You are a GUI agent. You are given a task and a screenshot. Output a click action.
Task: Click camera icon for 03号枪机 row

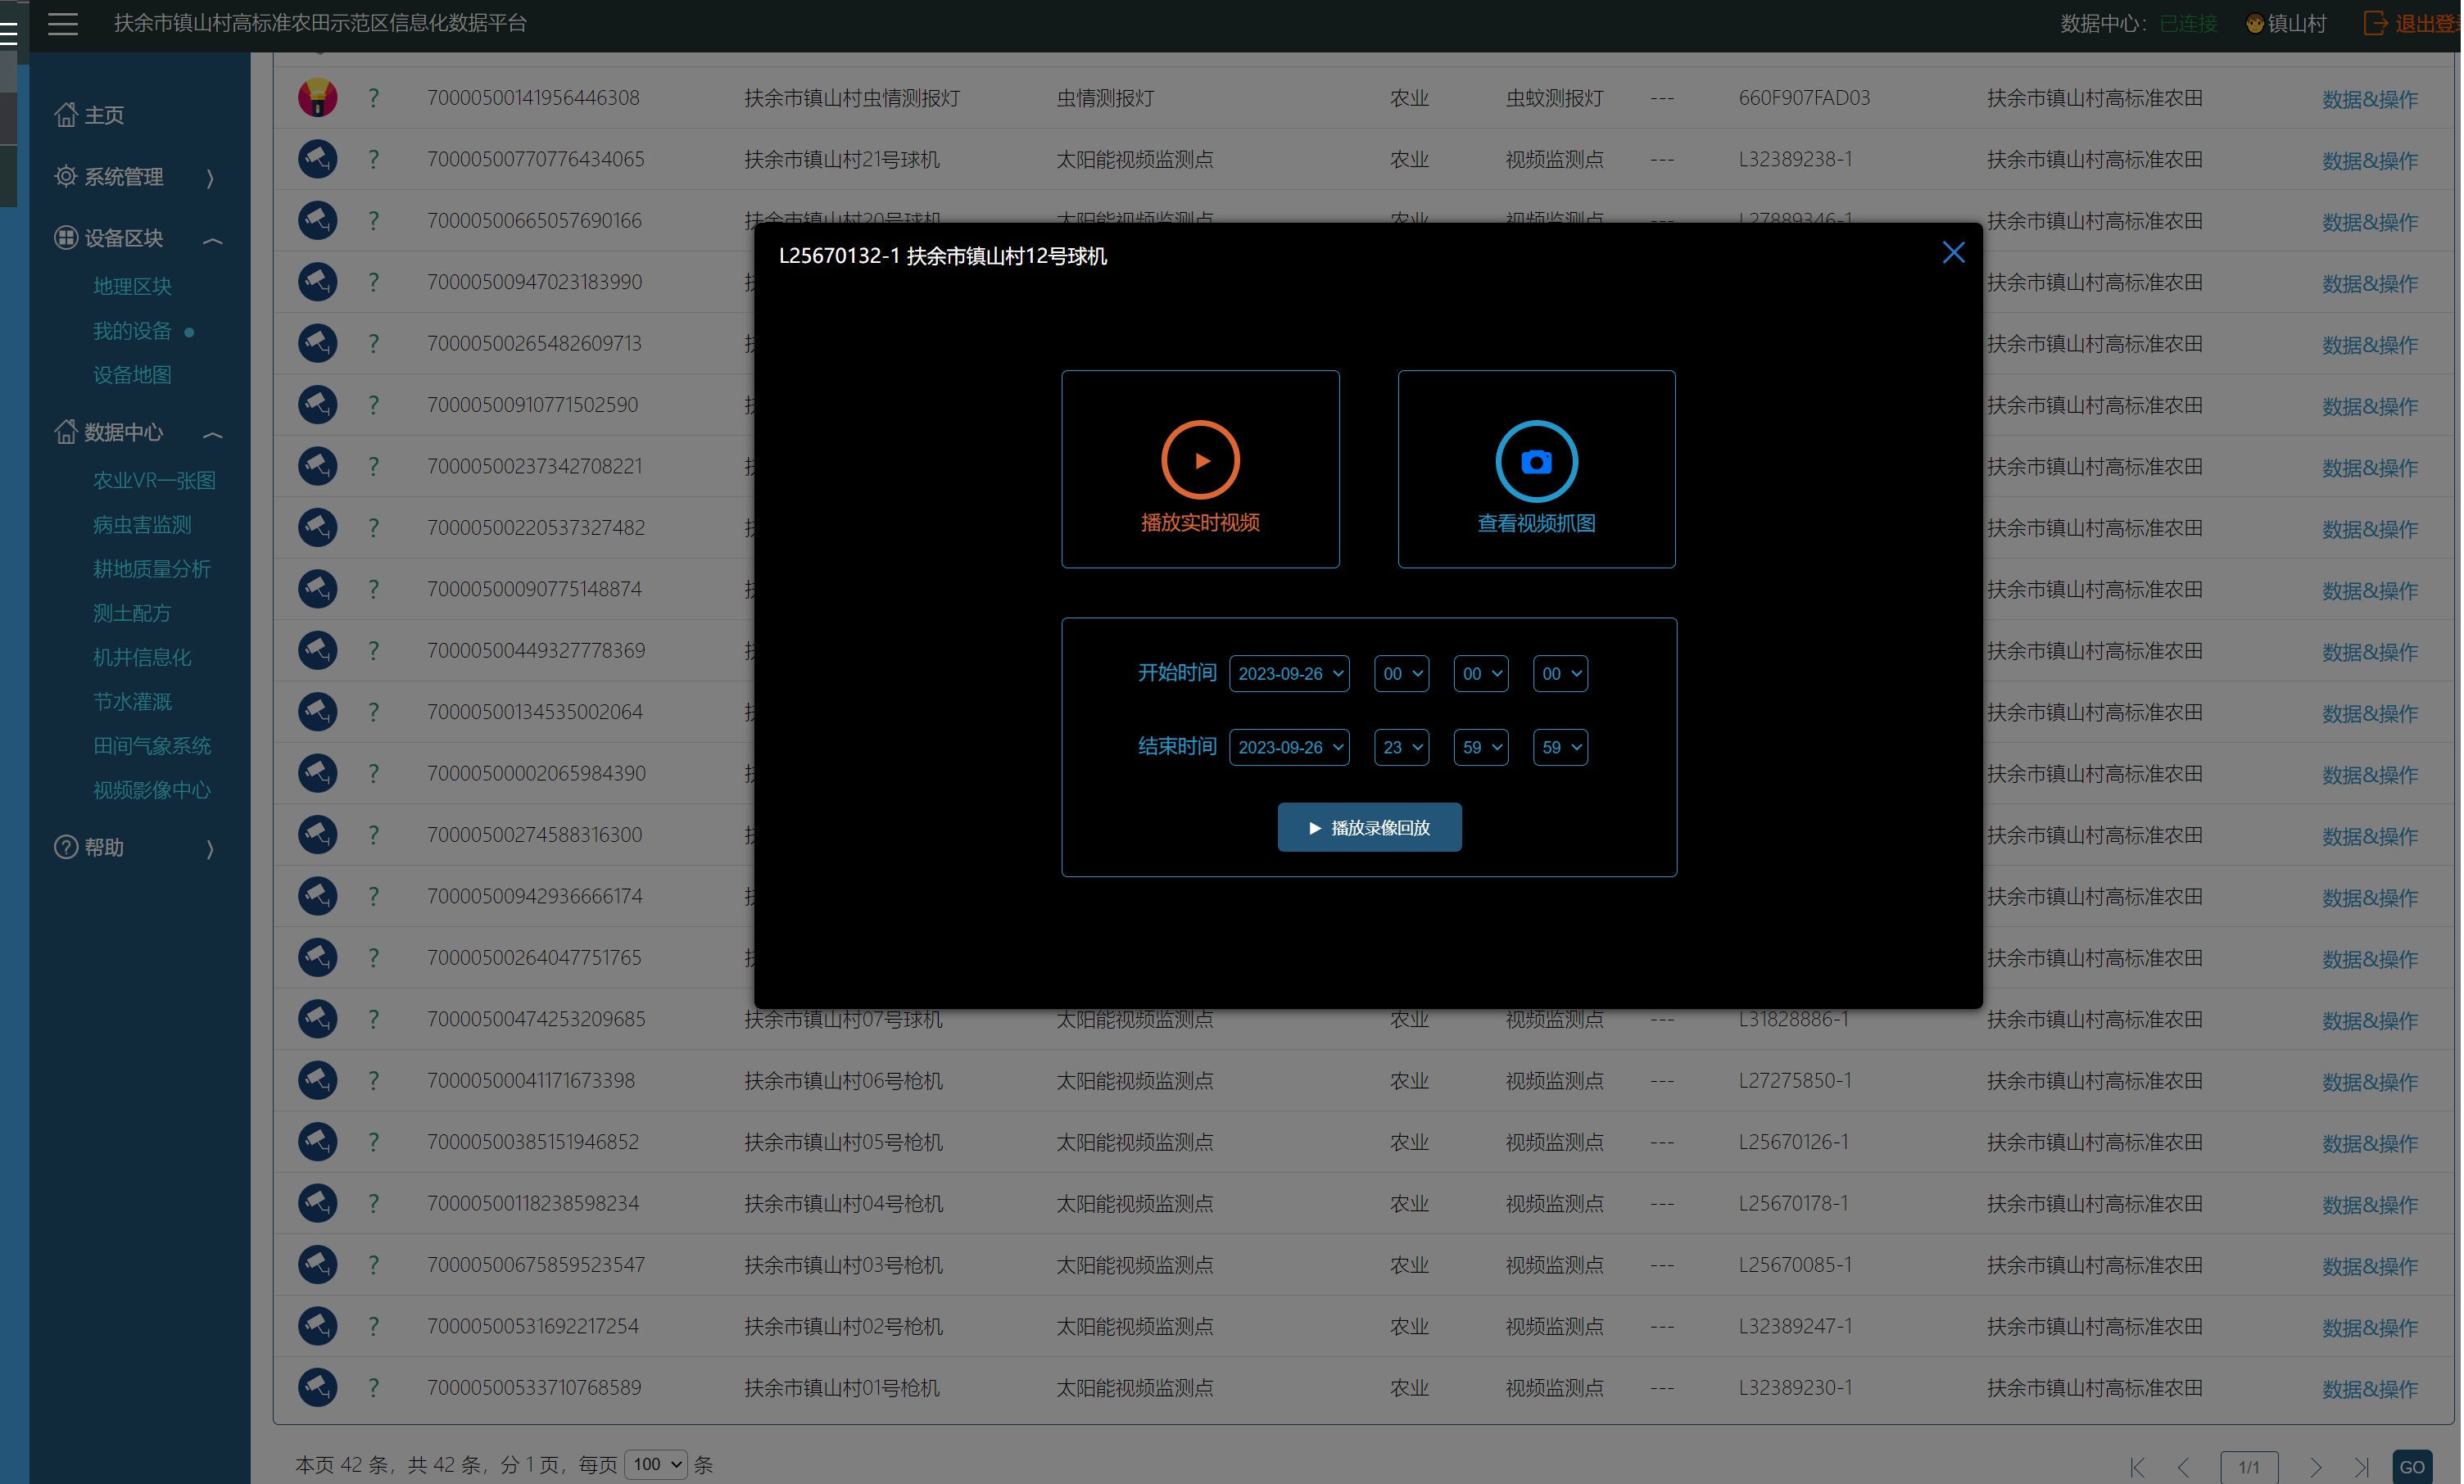[x=318, y=1265]
